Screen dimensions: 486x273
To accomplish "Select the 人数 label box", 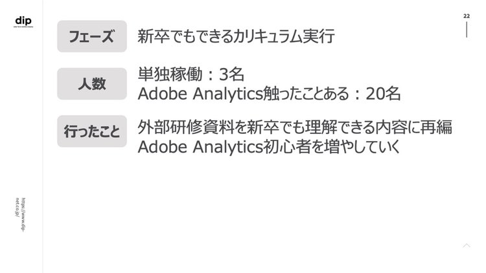I will 92,84.
